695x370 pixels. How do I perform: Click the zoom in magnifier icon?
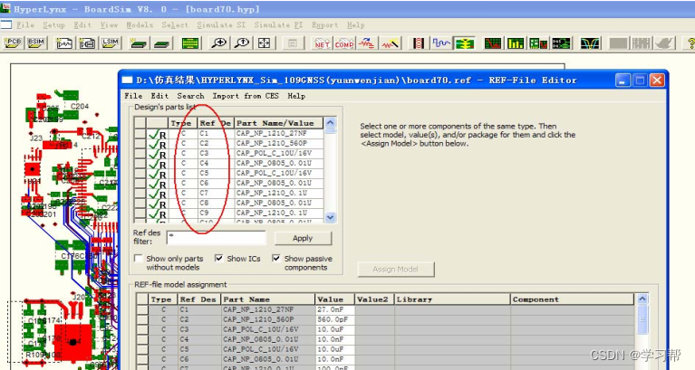point(219,43)
